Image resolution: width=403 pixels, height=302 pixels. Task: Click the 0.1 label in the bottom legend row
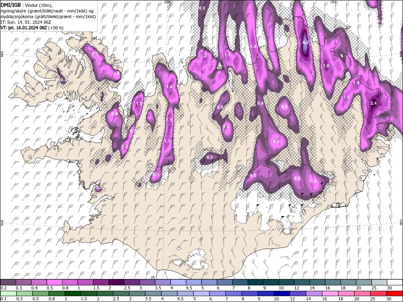[x=4, y=299]
